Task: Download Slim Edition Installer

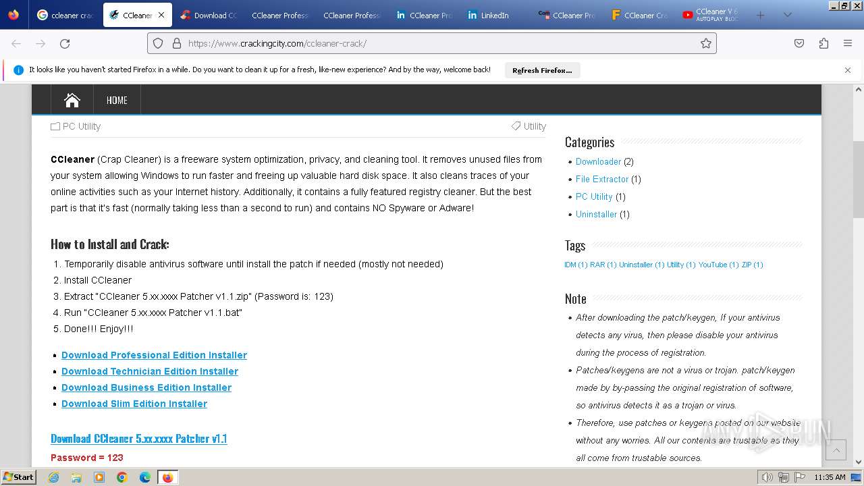Action: coord(134,404)
